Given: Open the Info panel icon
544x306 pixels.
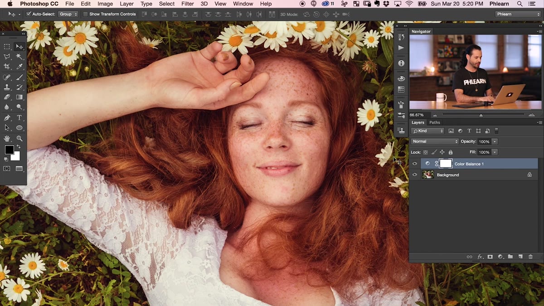Looking at the screenshot, I should (x=401, y=63).
